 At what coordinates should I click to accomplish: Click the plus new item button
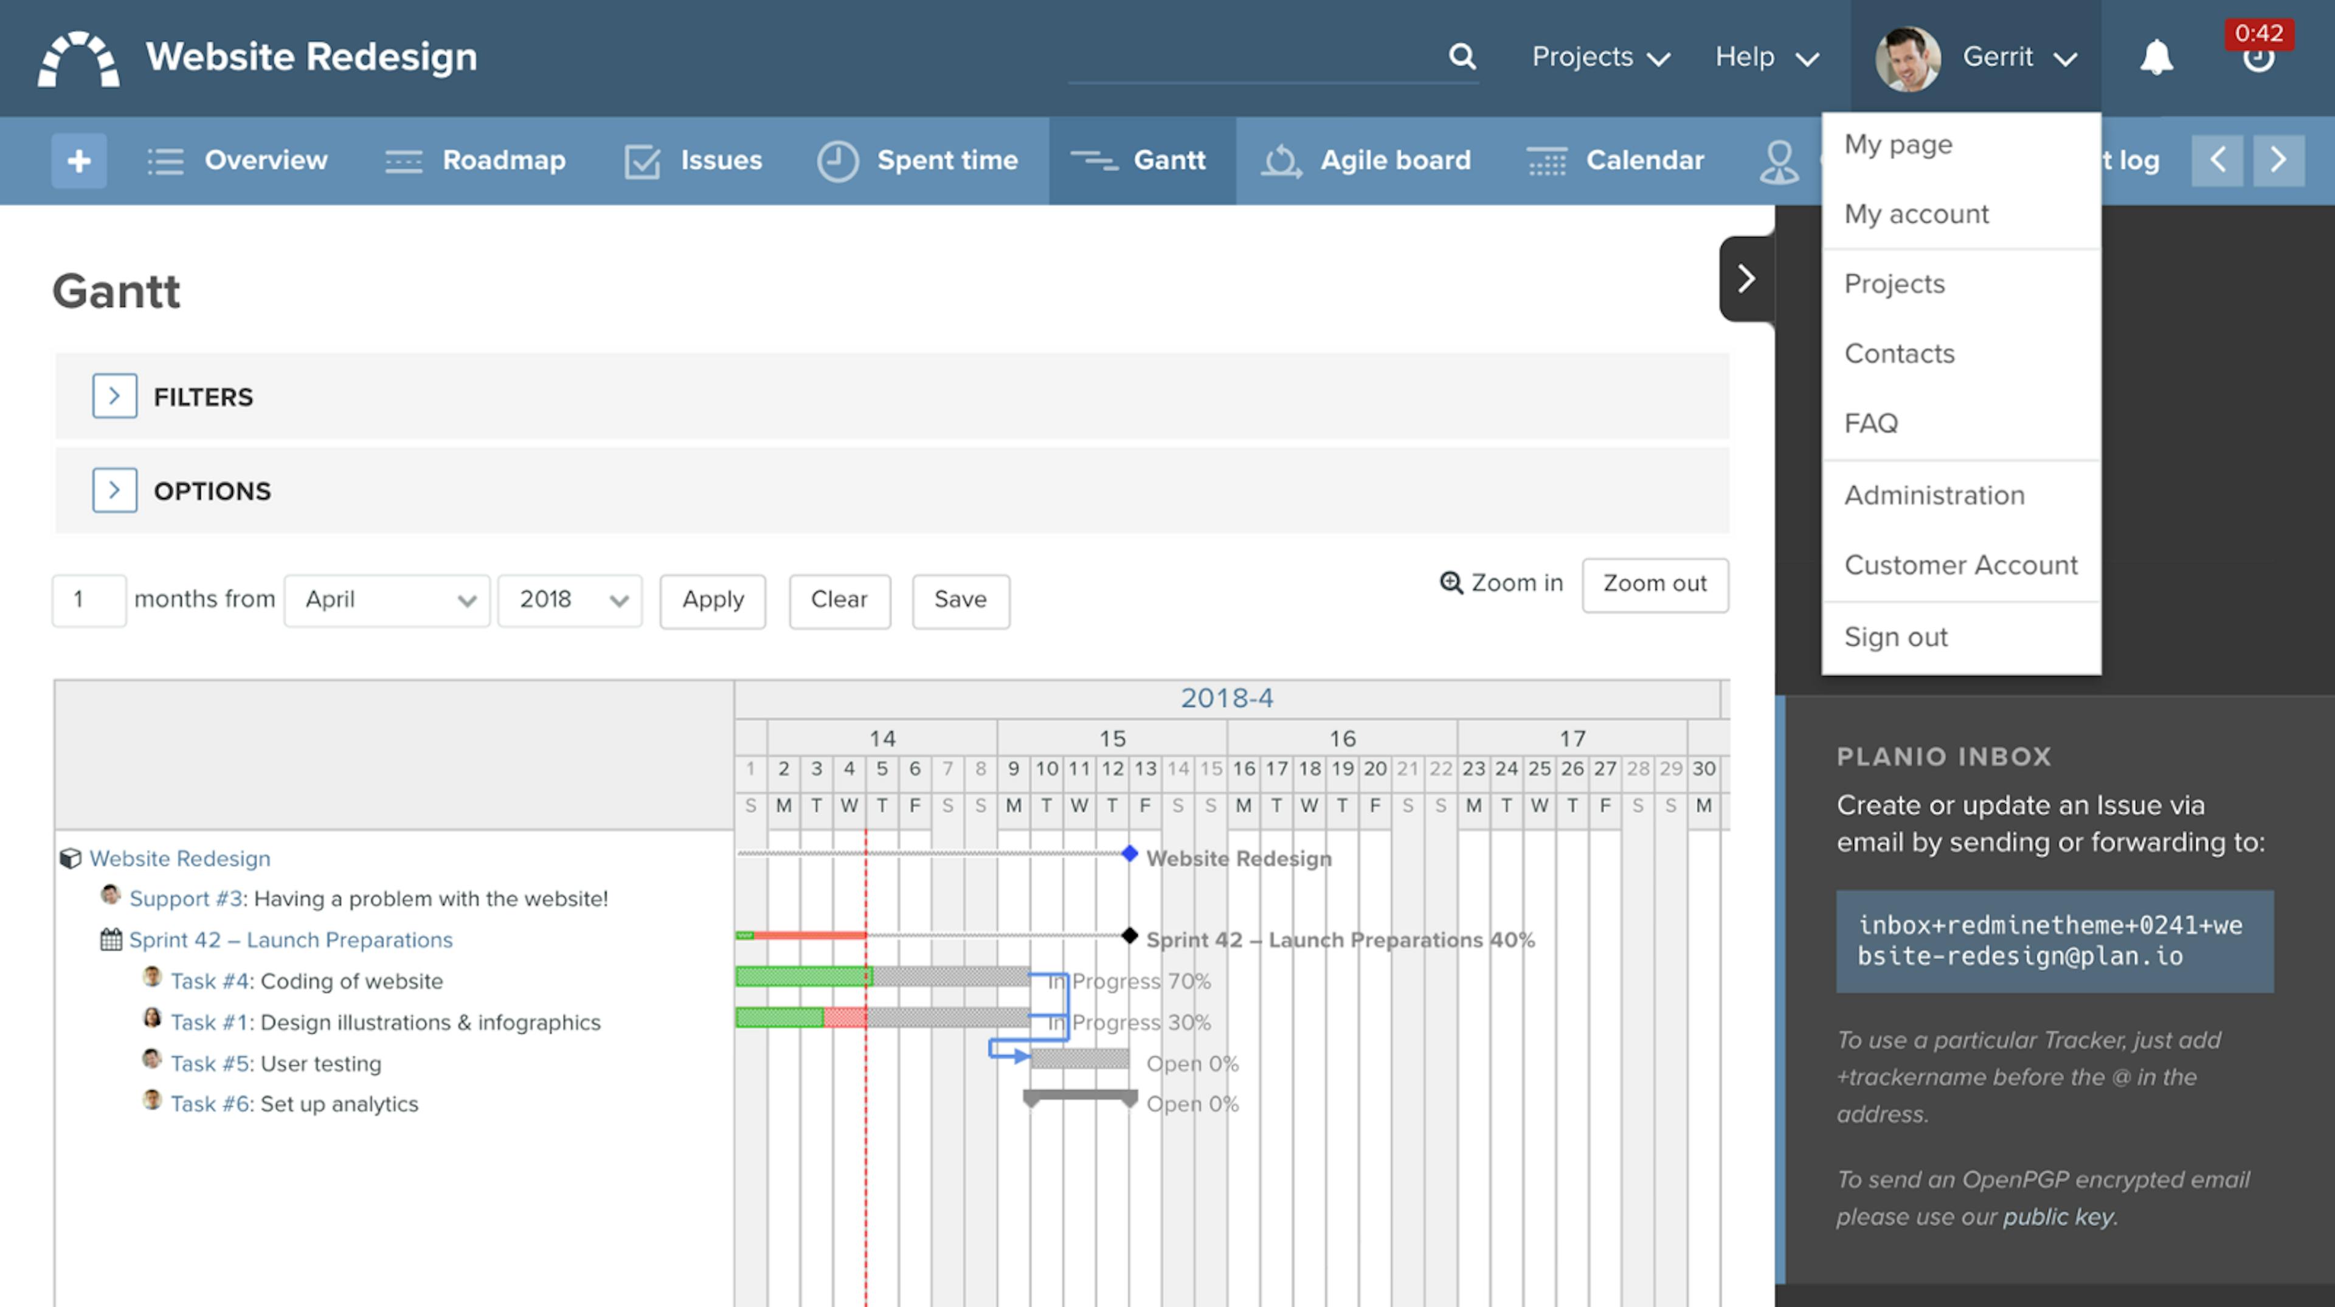pyautogui.click(x=79, y=160)
